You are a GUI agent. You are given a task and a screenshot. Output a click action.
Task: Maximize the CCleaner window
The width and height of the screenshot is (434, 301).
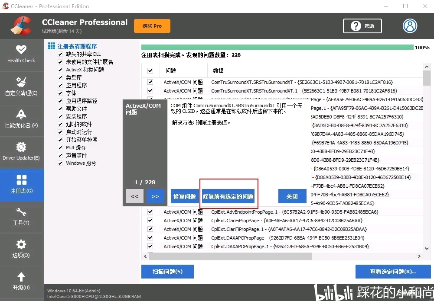pos(405,6)
